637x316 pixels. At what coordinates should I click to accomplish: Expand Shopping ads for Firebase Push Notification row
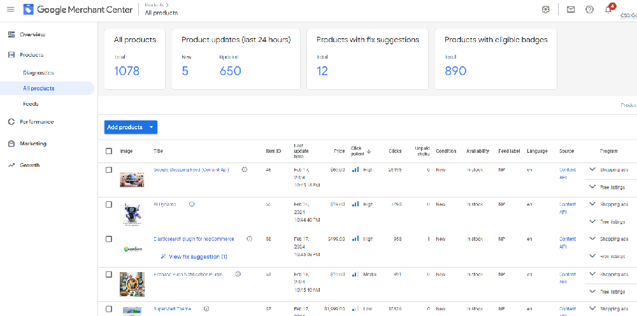point(592,274)
